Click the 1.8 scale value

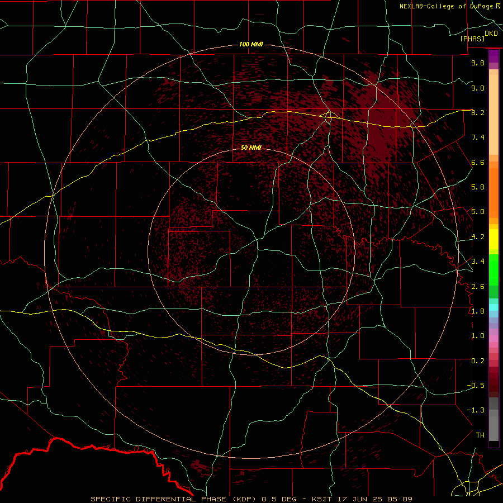pos(478,311)
